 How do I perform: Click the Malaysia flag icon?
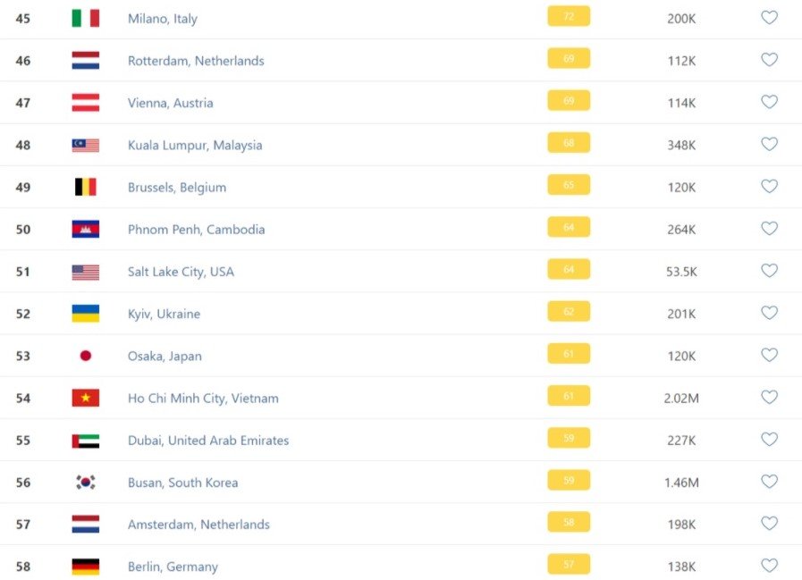[86, 145]
